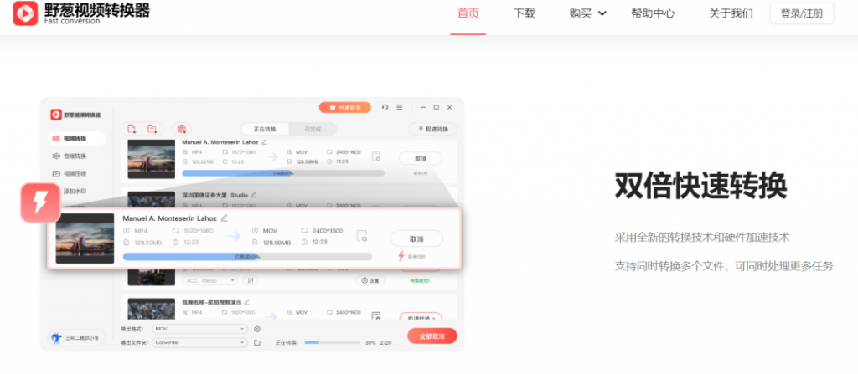Image resolution: width=858 pixels, height=374 pixels.
Task: Click the equalizer icon beside ACC, Stereo
Action: click(251, 280)
